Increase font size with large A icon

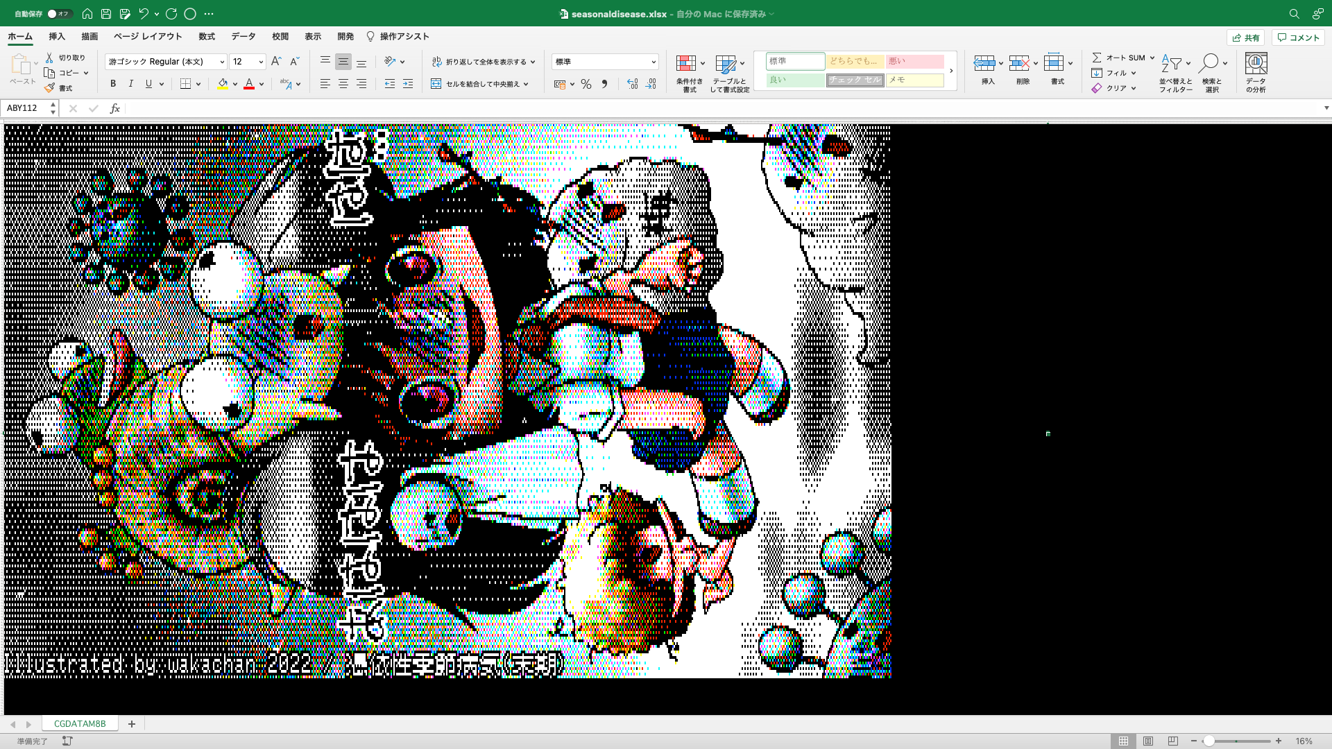click(x=276, y=62)
